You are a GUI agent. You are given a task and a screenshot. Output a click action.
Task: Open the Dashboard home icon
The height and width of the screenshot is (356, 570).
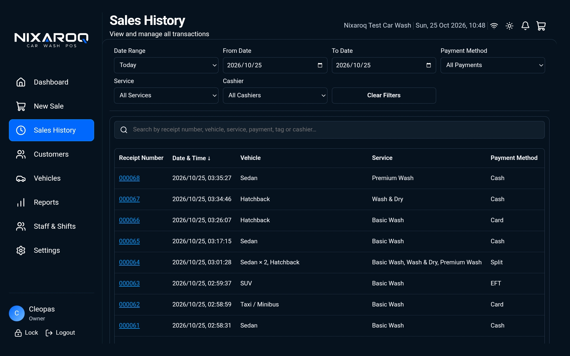tap(21, 82)
